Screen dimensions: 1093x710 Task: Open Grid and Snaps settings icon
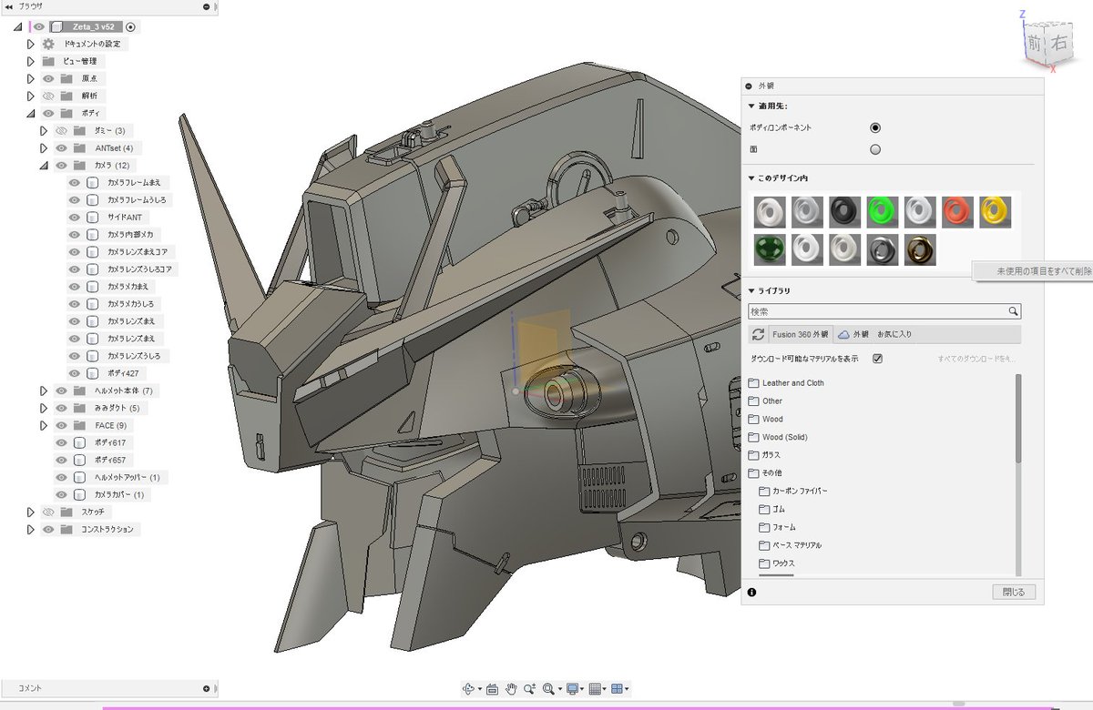click(x=595, y=689)
